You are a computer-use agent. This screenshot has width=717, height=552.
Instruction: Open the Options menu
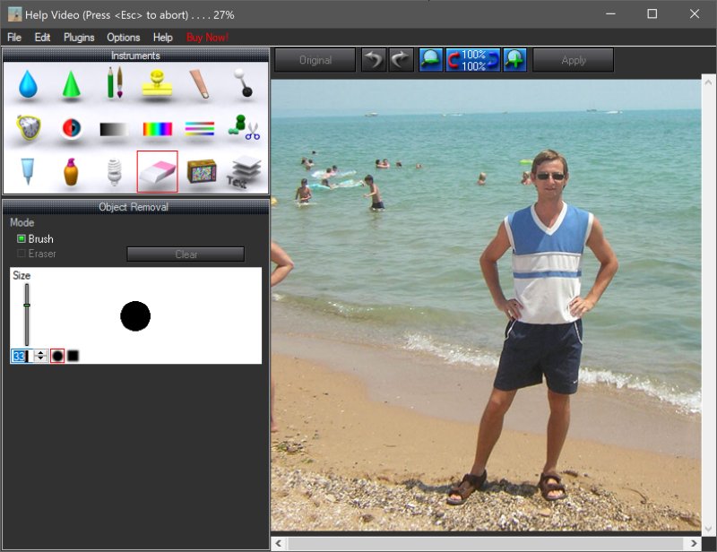click(x=123, y=38)
